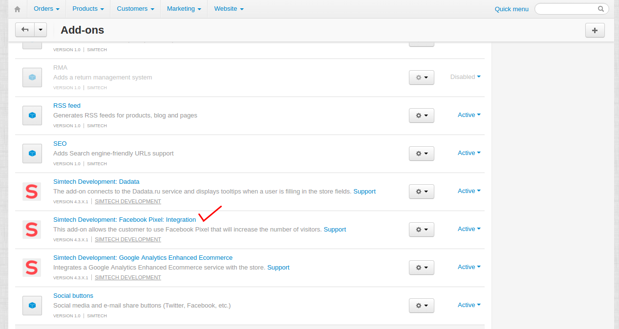Open the gear menu for Dadata add-on
This screenshot has width=619, height=329.
(x=422, y=192)
